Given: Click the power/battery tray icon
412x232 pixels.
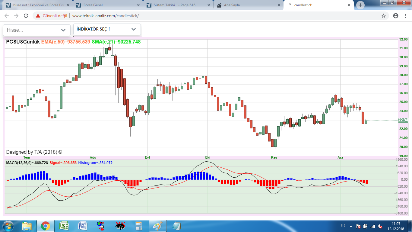Looking at the screenshot, I should (x=365, y=226).
